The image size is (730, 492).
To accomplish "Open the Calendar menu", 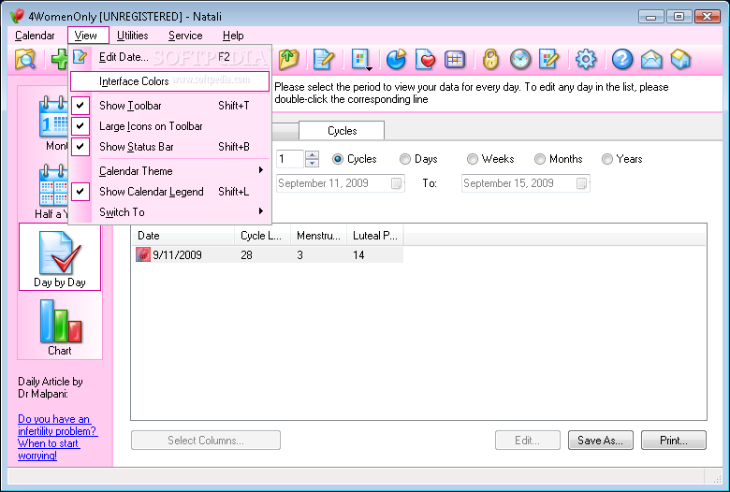I will (35, 36).
